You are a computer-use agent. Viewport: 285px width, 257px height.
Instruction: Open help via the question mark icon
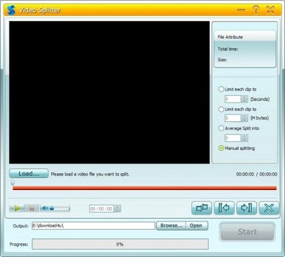coord(256,9)
